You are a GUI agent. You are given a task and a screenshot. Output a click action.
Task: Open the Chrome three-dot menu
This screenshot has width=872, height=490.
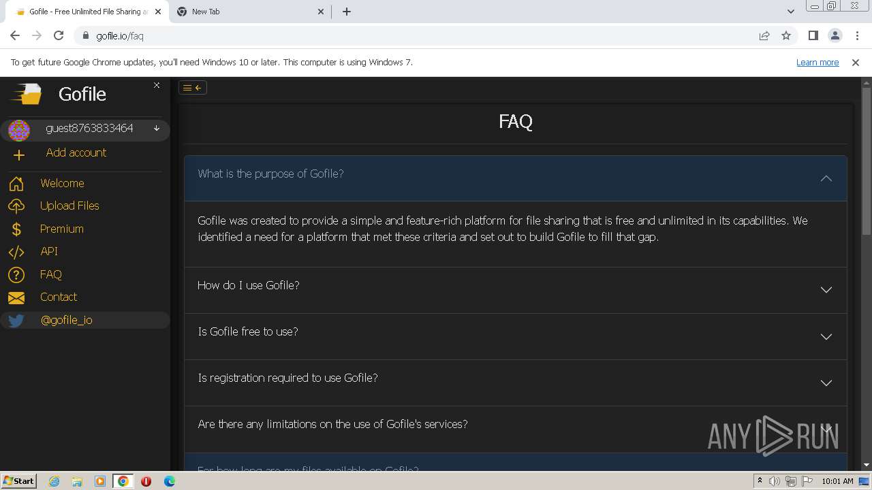point(856,35)
